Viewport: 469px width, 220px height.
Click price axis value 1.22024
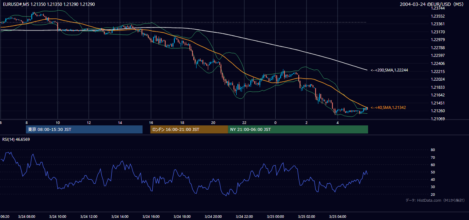tap(437, 79)
